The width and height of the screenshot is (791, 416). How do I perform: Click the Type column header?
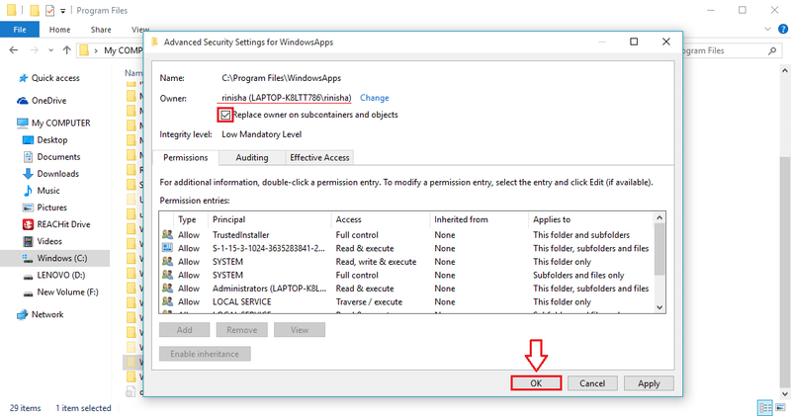pos(192,219)
